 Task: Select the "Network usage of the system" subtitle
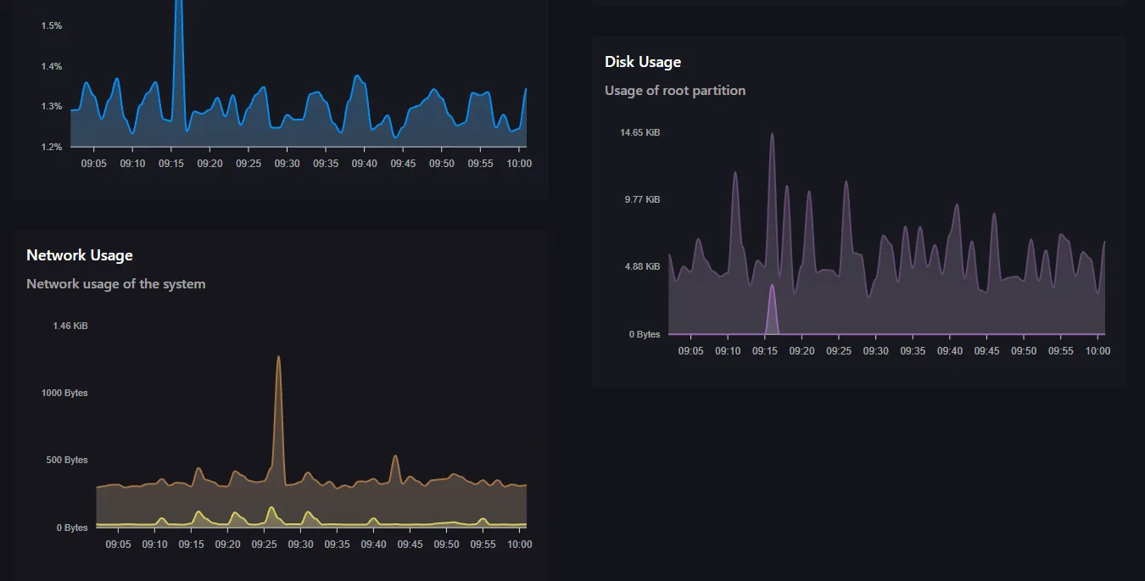tap(116, 283)
